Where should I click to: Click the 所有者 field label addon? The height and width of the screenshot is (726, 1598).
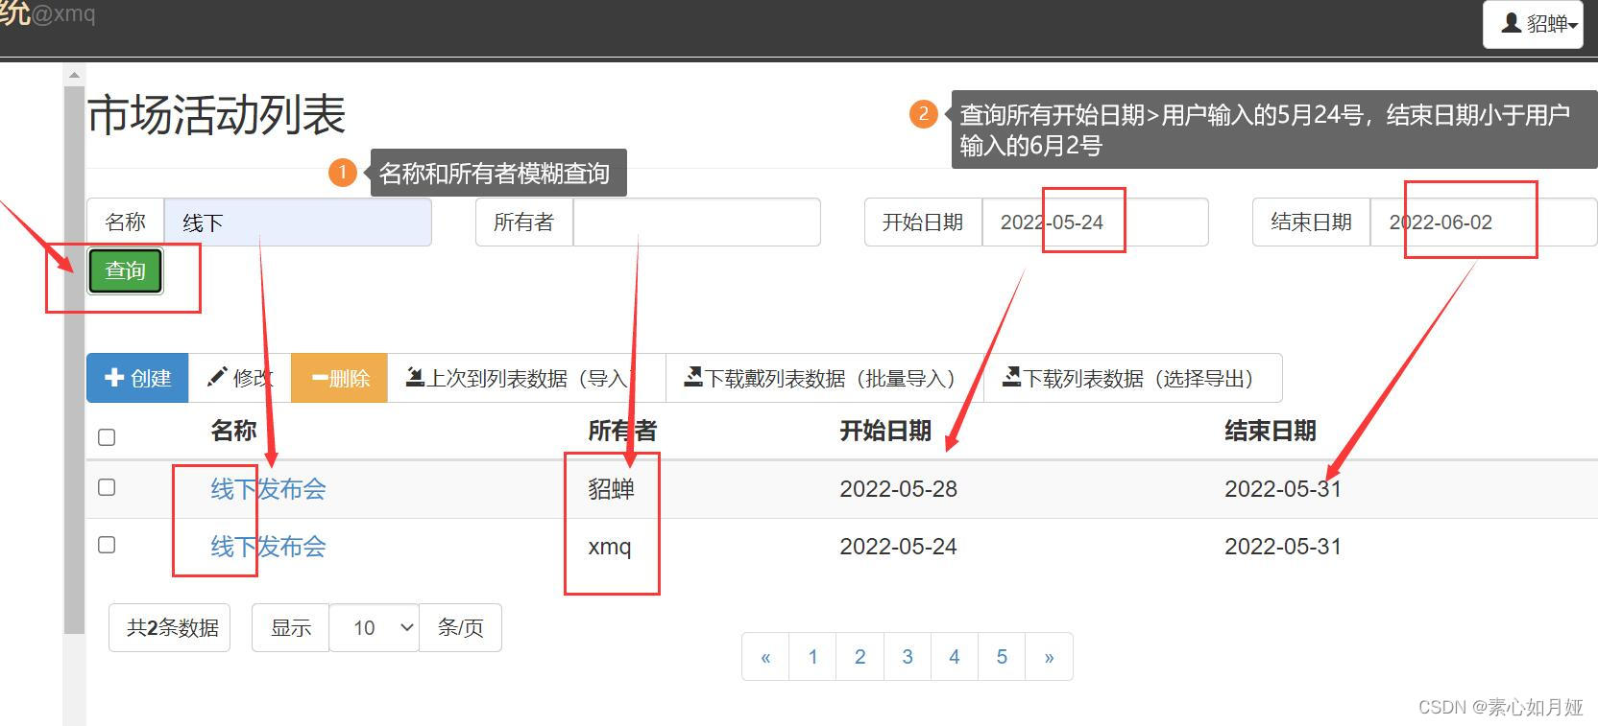point(524,222)
